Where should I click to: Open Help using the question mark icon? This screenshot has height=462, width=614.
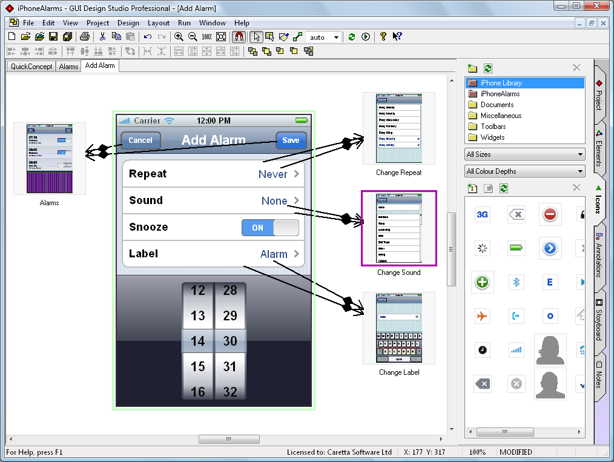point(383,37)
